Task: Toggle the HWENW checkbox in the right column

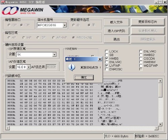Action: click(141, 62)
